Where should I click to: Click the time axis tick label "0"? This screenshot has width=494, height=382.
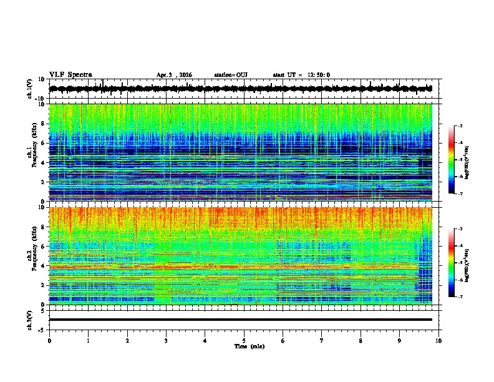pos(49,341)
